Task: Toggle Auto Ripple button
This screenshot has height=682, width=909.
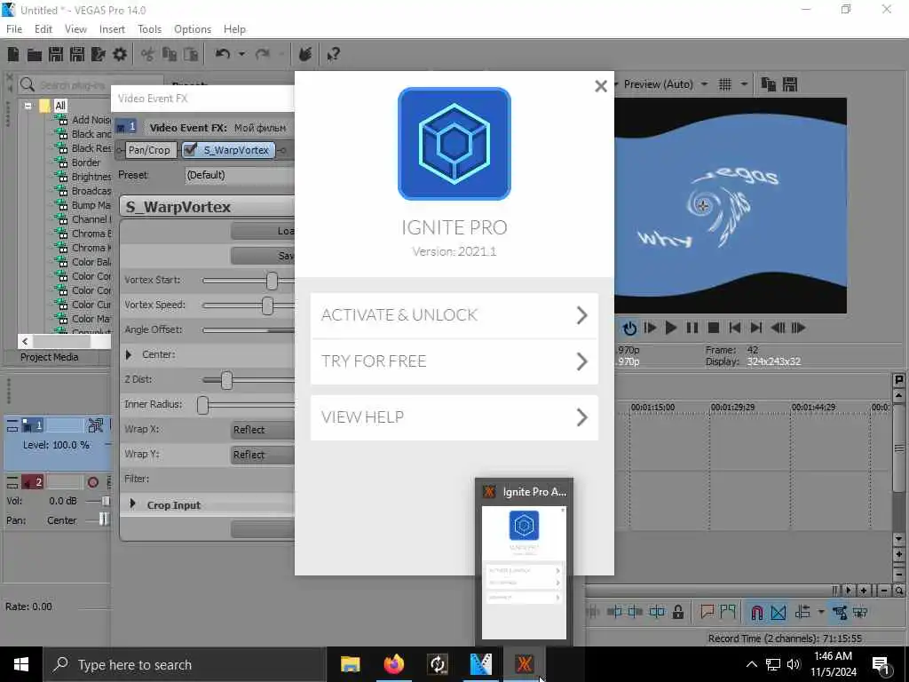Action: point(802,612)
